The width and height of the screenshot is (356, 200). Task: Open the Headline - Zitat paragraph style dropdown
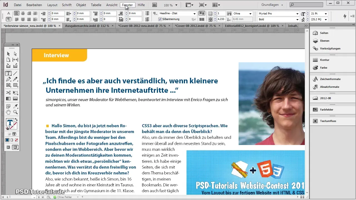194,13
